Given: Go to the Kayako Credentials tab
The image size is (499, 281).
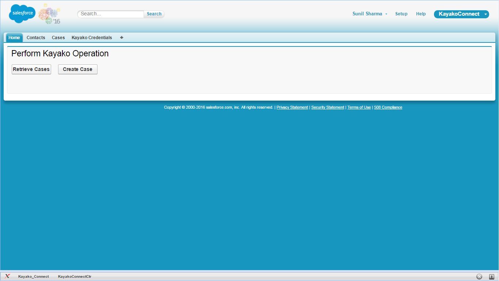Looking at the screenshot, I should click(x=92, y=38).
